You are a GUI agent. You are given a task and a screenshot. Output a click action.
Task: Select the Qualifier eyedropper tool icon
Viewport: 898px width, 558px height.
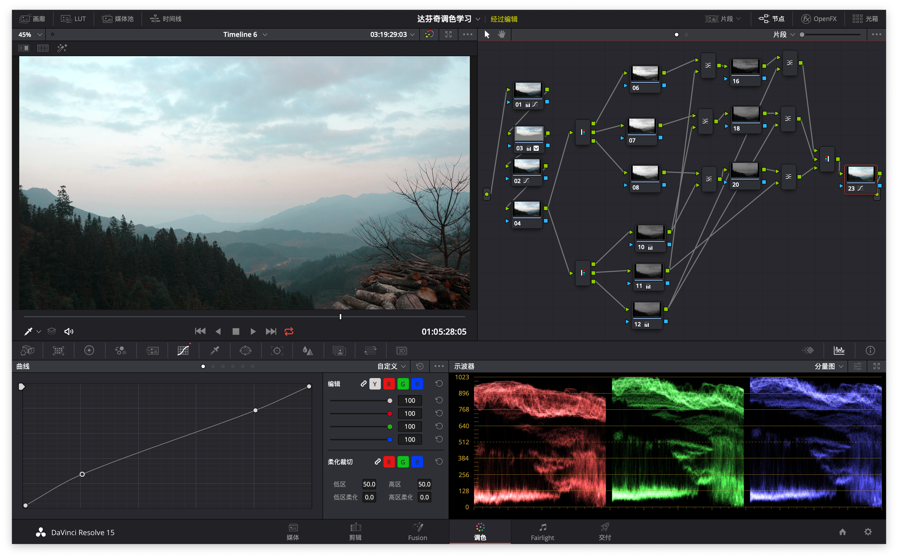(x=215, y=351)
